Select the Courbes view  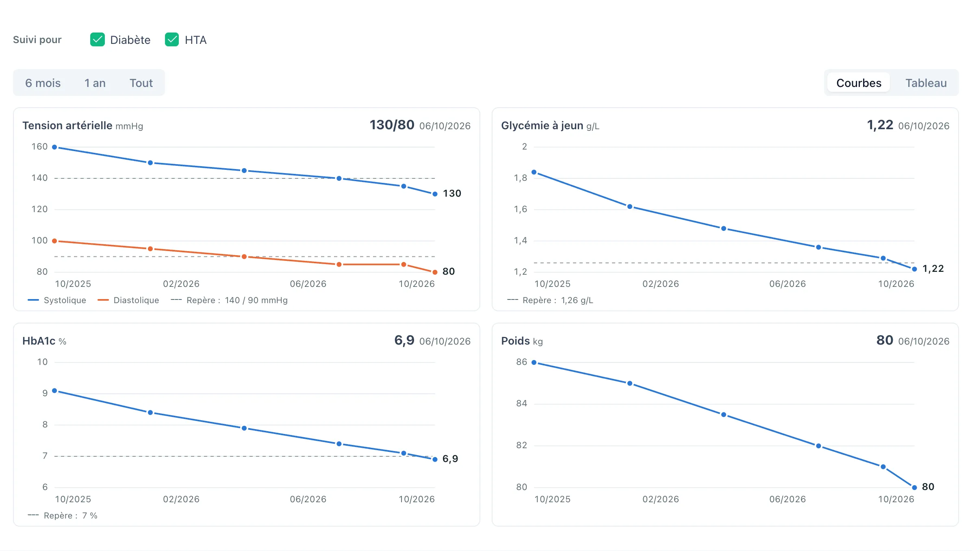pyautogui.click(x=859, y=83)
